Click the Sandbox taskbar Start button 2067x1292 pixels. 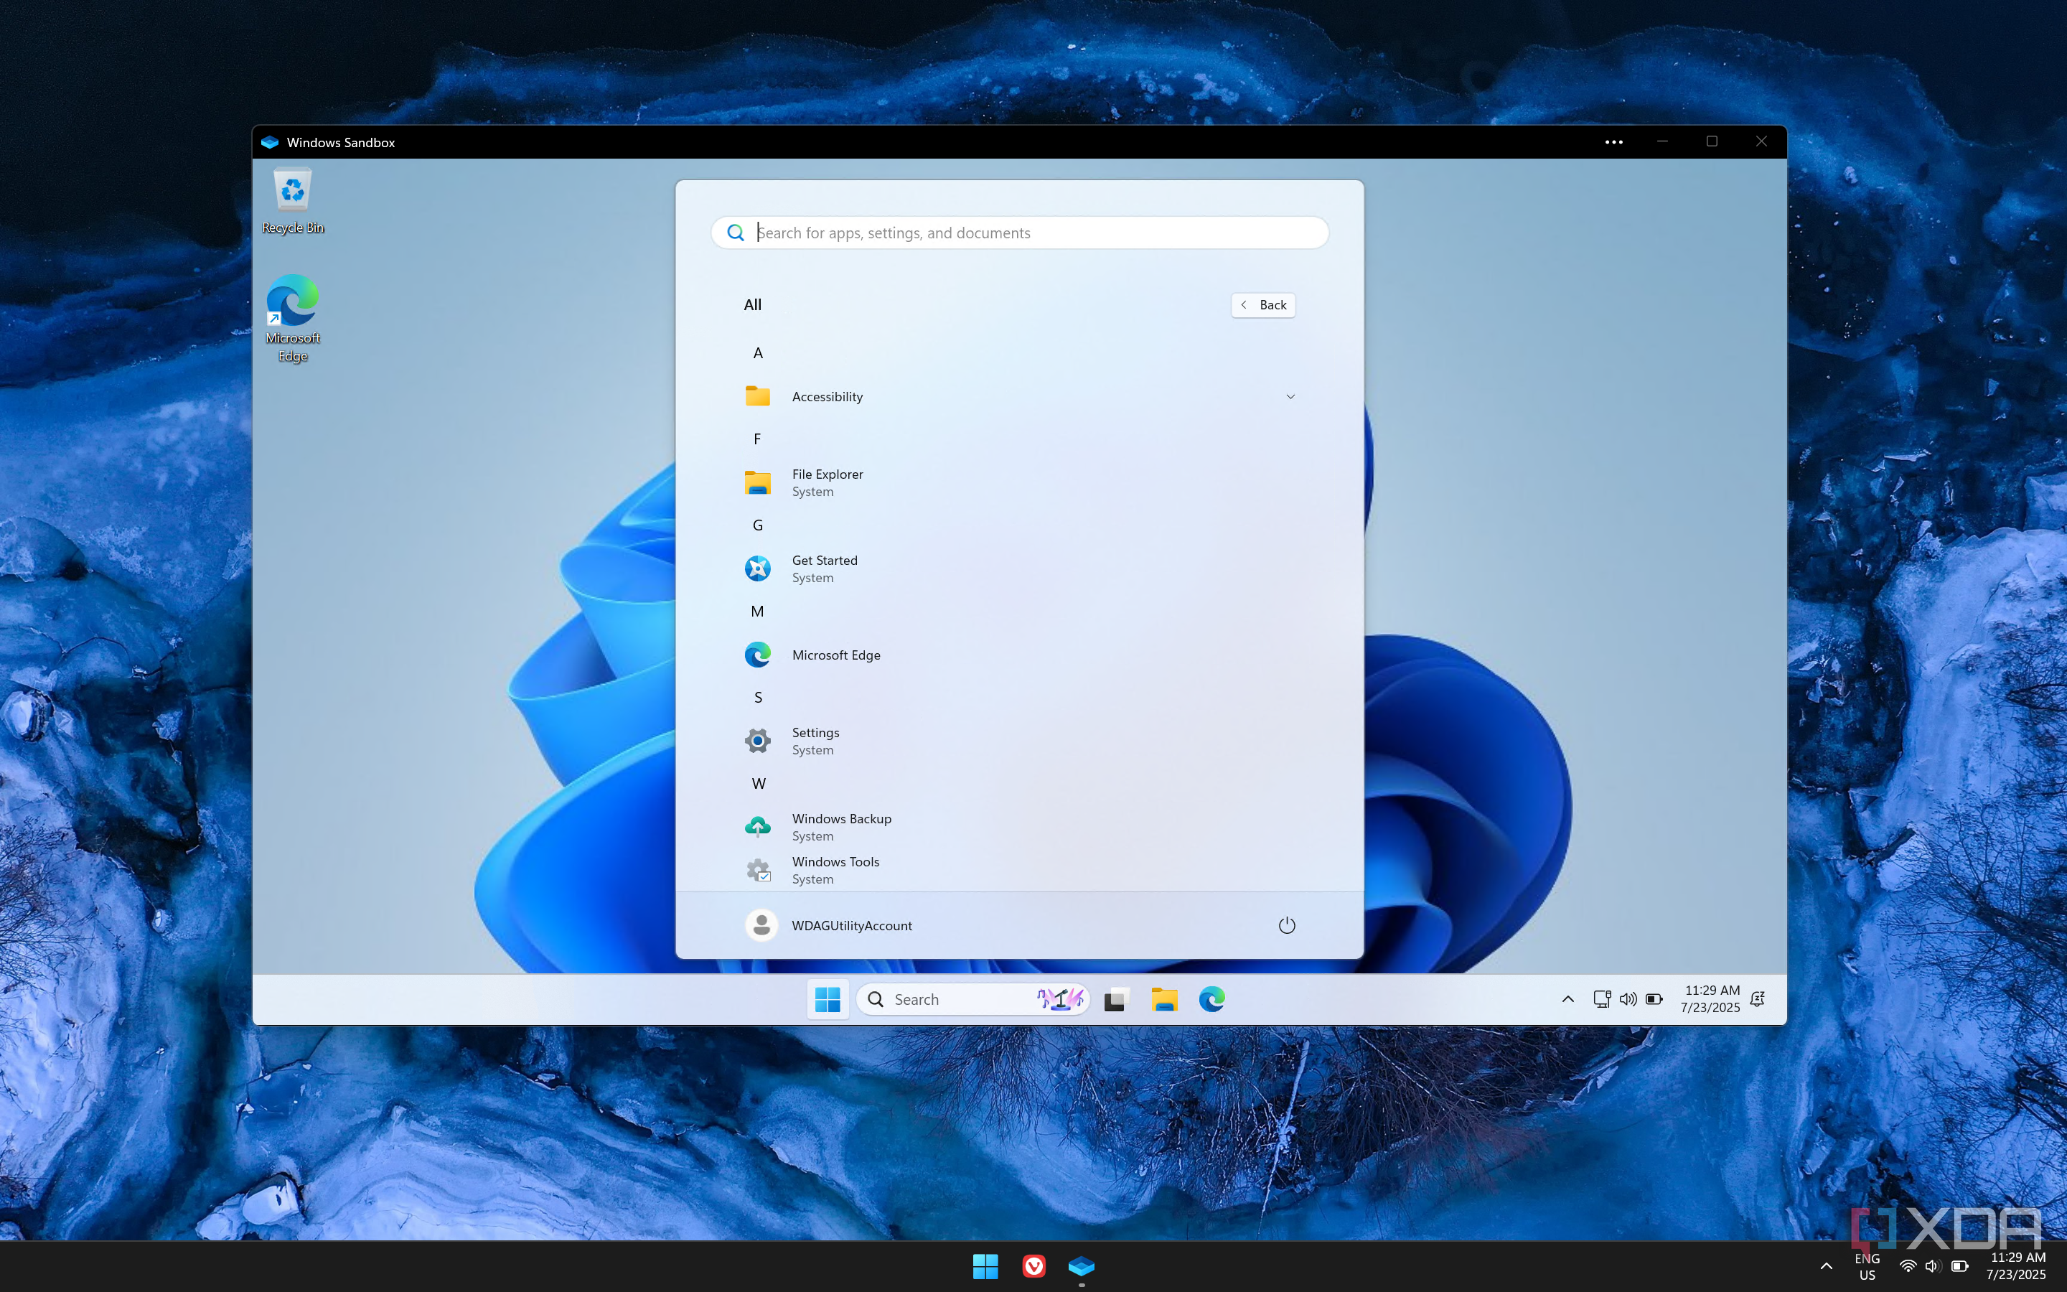tap(828, 999)
